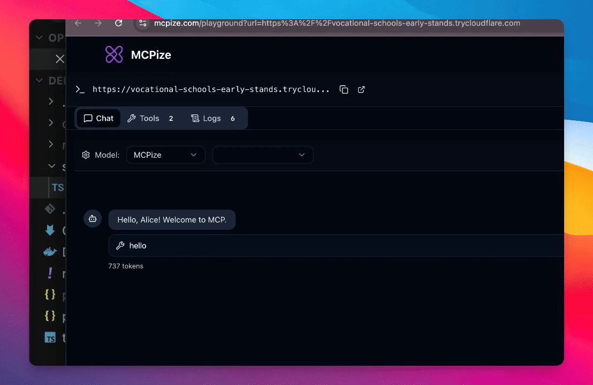
Task: Collapse the second section in VS Code sidebar
Action: (x=39, y=81)
